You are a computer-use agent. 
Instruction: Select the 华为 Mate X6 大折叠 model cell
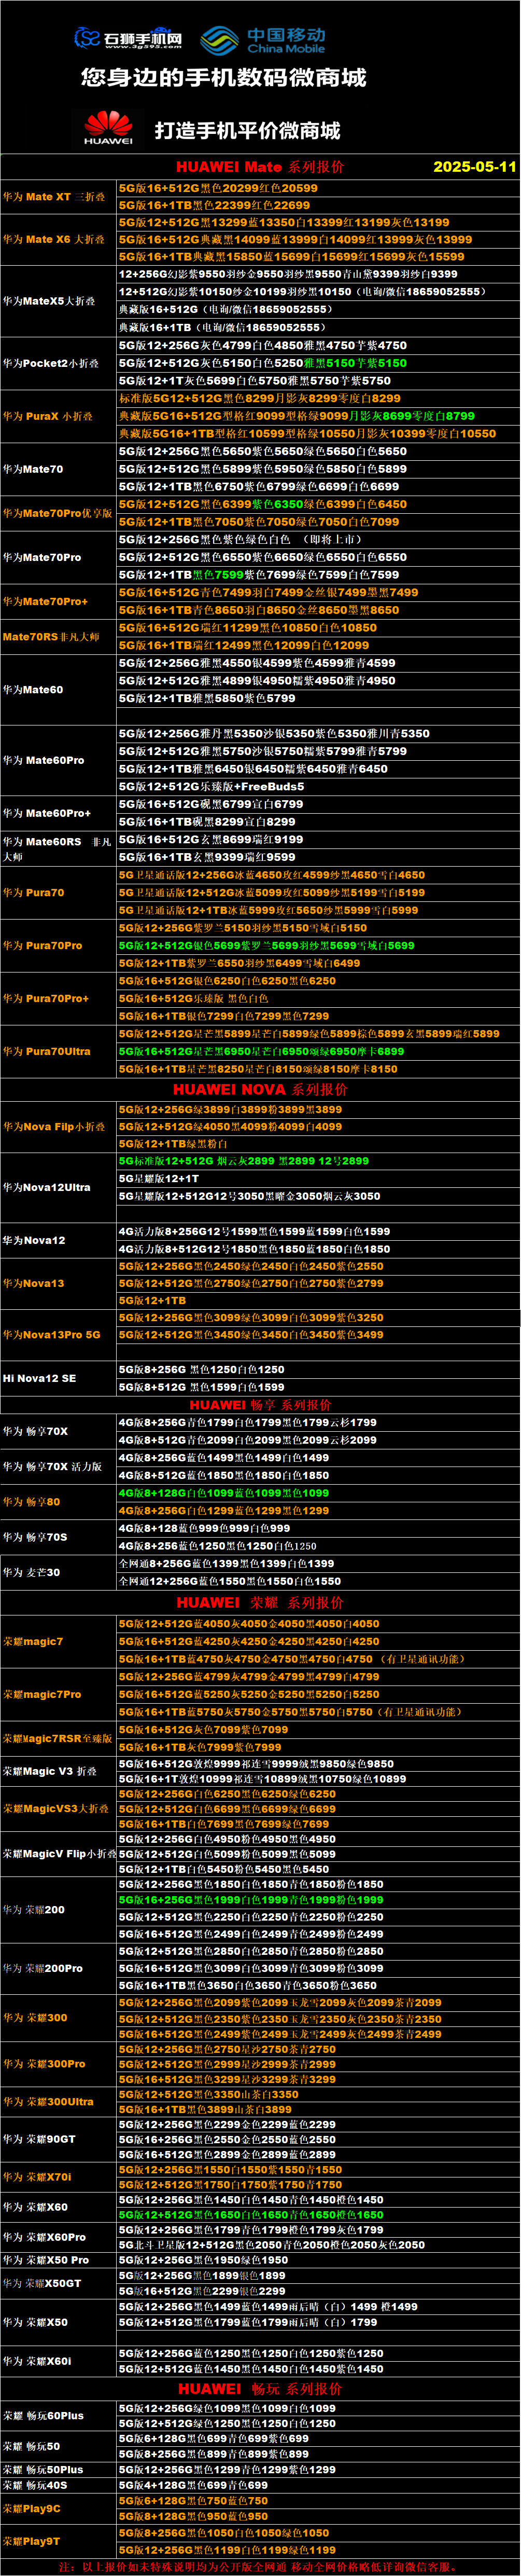58,240
